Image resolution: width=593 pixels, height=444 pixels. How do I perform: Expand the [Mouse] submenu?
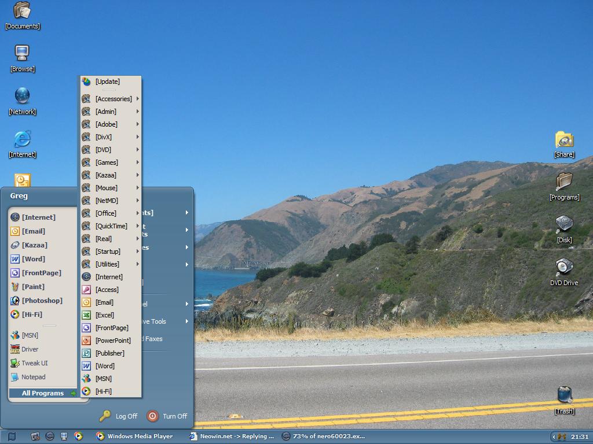point(111,188)
